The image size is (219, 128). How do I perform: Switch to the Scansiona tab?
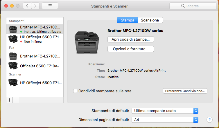tap(150, 20)
